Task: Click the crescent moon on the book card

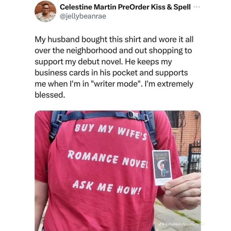Action: [x=160, y=164]
